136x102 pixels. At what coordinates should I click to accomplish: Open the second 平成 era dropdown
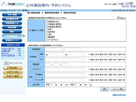(x=73, y=85)
